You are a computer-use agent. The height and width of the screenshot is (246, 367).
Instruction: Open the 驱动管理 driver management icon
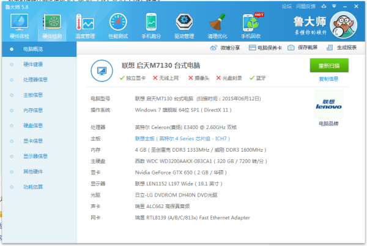point(184,26)
